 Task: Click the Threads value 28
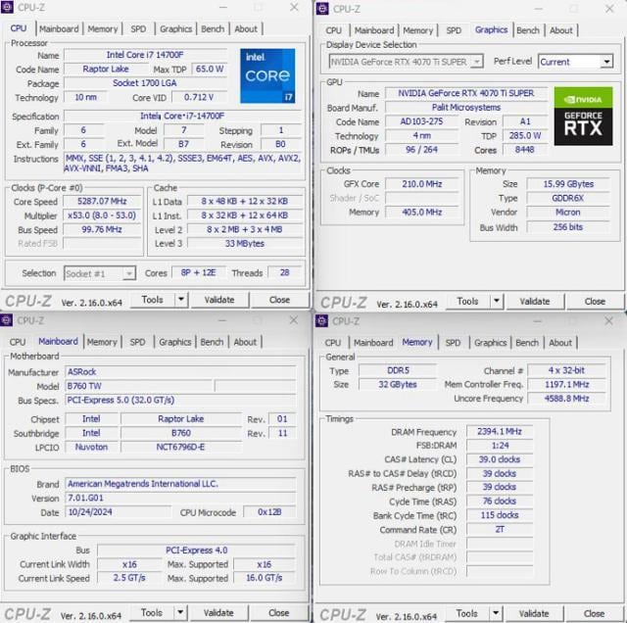[x=285, y=272]
